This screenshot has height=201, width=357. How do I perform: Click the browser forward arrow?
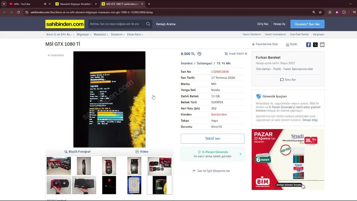pos(11,12)
